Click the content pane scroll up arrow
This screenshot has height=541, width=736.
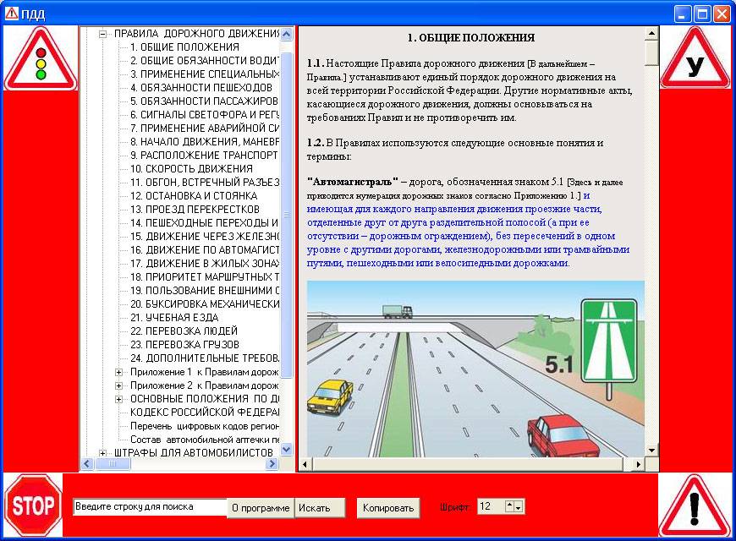pyautogui.click(x=651, y=33)
